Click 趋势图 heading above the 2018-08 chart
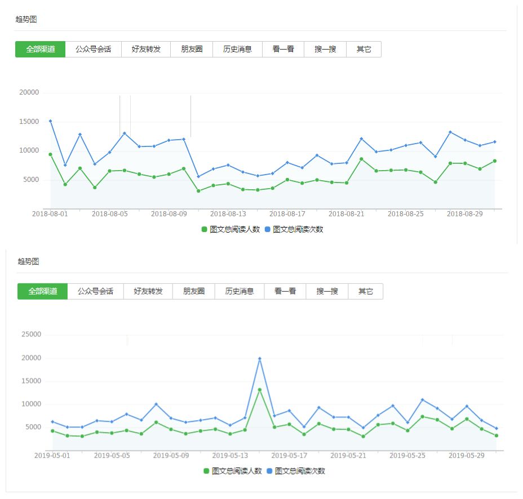Image resolution: width=523 pixels, height=499 pixels. 26,19
